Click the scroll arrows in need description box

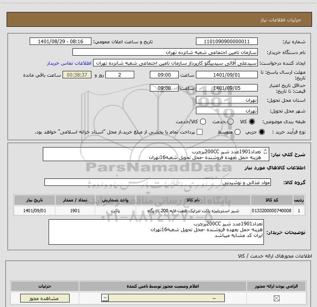[266, 151]
